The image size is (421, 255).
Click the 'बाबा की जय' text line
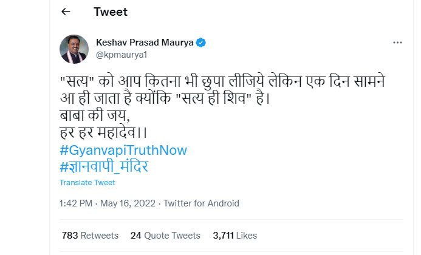point(95,115)
